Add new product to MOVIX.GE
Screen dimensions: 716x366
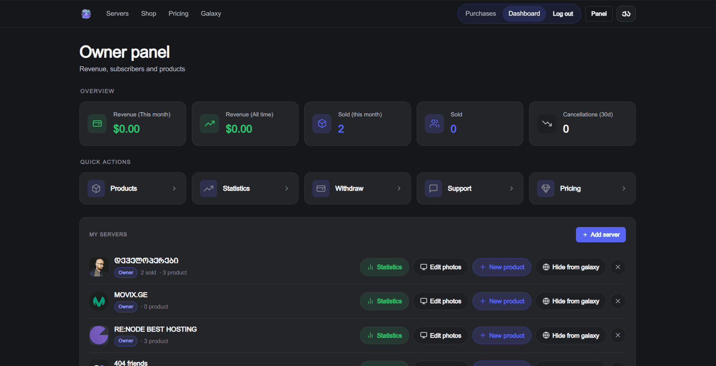click(502, 301)
